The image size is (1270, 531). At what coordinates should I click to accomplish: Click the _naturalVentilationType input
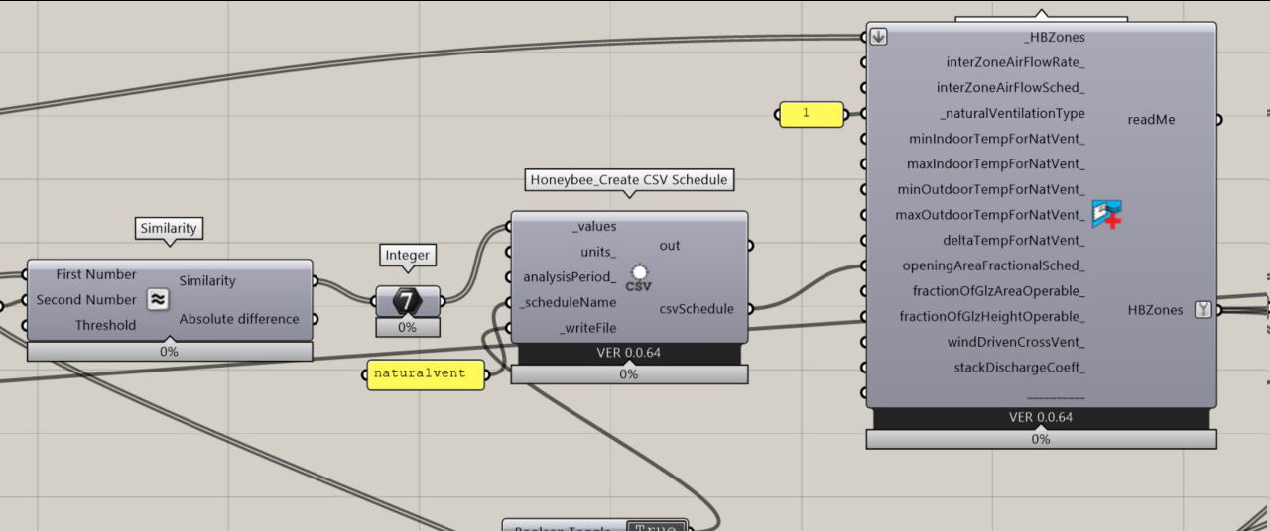click(x=1012, y=113)
